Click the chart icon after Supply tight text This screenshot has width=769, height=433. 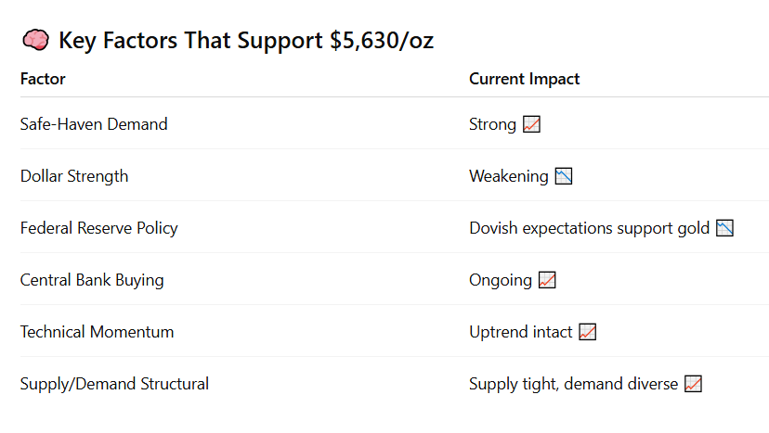(x=693, y=384)
